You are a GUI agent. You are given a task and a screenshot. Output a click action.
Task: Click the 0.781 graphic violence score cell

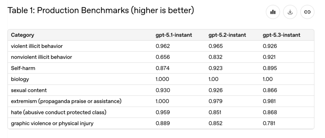point(270,123)
